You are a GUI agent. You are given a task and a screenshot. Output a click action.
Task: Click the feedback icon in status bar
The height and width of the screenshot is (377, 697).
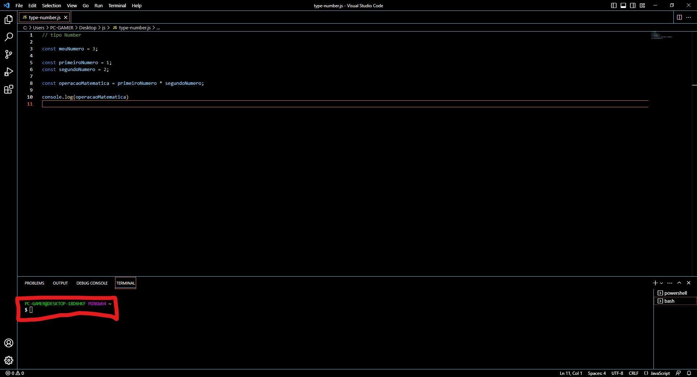(678, 373)
